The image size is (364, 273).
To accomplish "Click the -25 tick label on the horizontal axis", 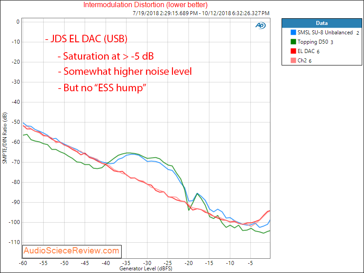I will point(168,263).
